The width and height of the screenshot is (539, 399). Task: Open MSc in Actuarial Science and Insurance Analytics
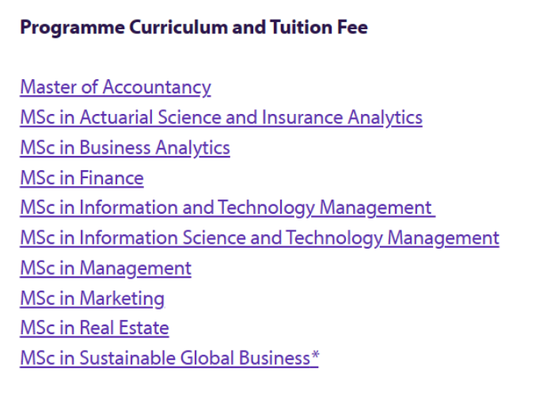[x=222, y=117]
